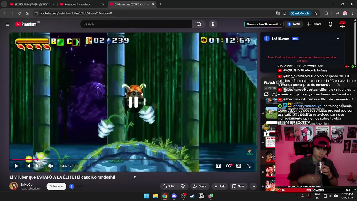
Task: Reload the page
Action: pos(20,13)
